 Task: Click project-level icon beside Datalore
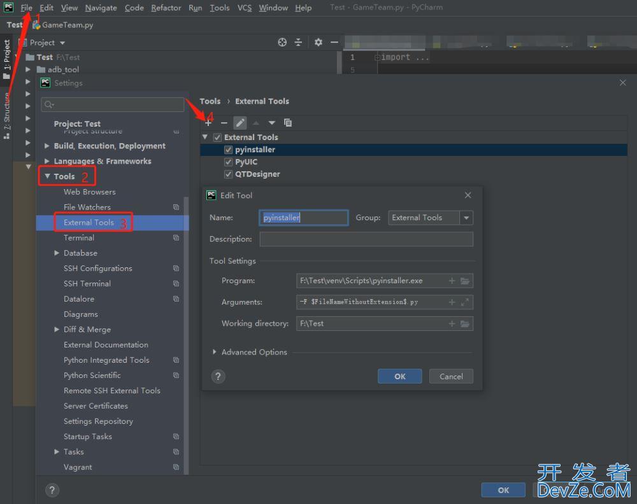tap(176, 298)
